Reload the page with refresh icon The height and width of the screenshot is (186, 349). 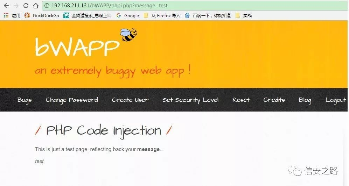point(26,6)
